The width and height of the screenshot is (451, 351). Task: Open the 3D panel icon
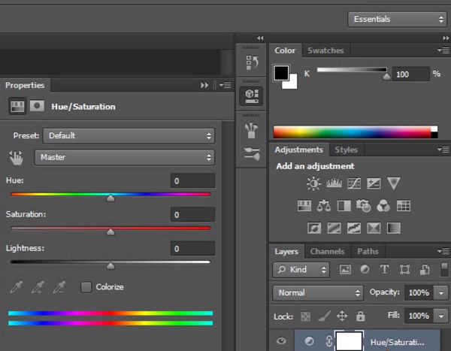252,95
